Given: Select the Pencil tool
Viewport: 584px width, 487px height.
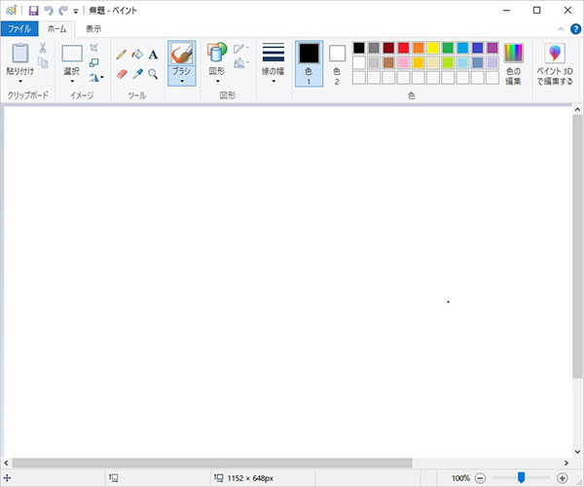Looking at the screenshot, I should [122, 55].
